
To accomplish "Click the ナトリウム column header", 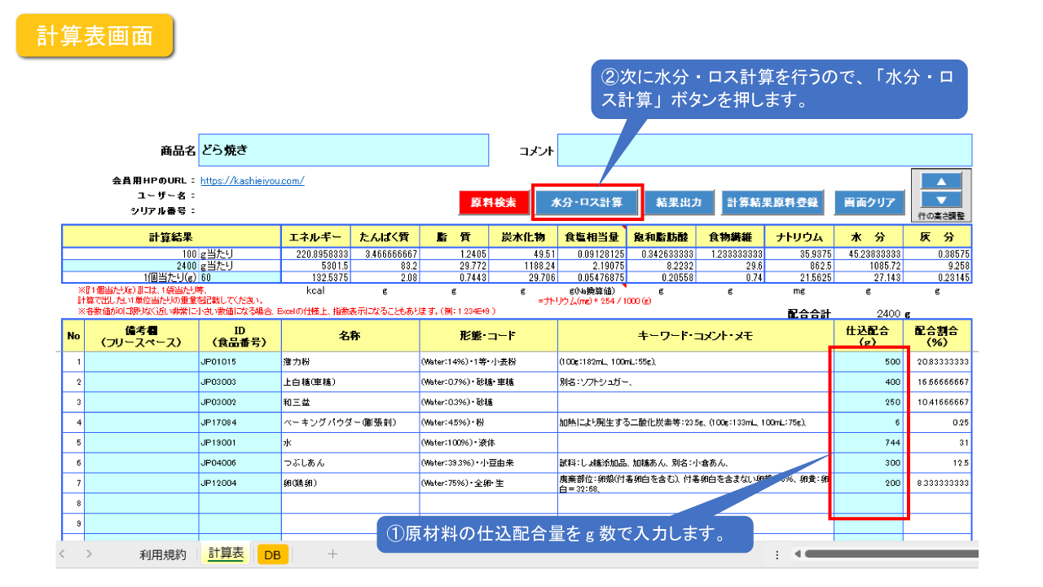I will pyautogui.click(x=799, y=236).
